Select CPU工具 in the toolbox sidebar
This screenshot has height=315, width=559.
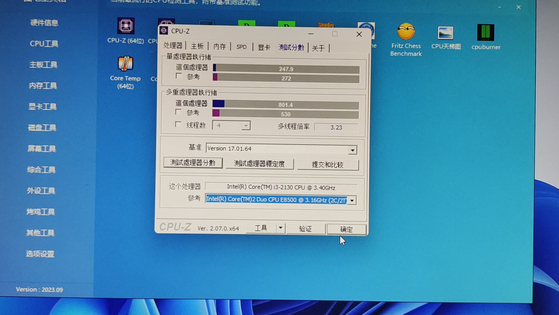coord(44,44)
